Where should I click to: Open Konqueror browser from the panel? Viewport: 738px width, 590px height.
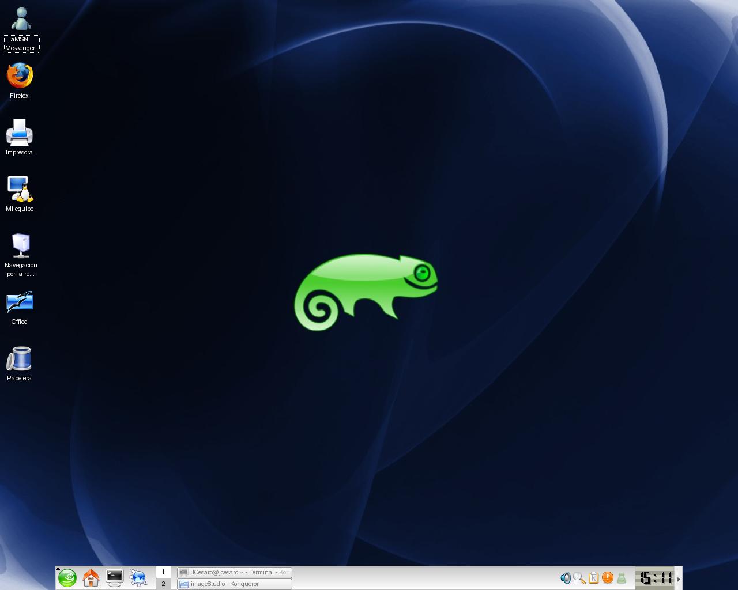[x=138, y=578]
